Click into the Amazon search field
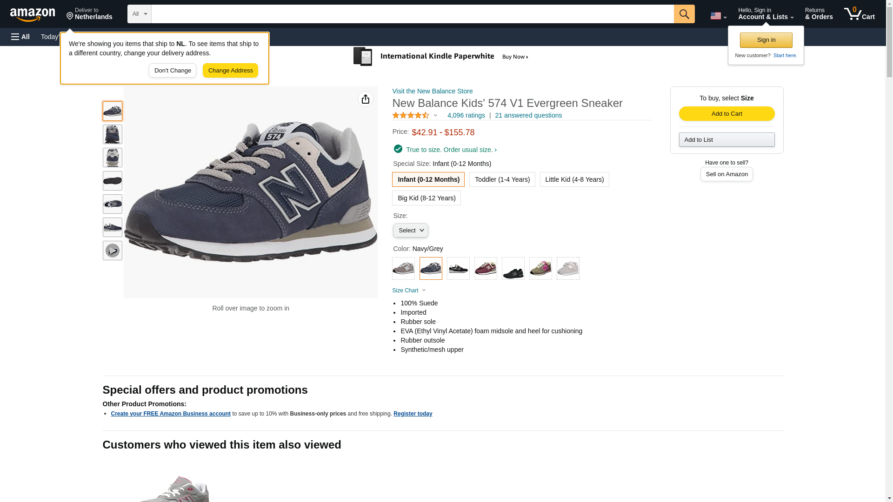 [x=412, y=14]
